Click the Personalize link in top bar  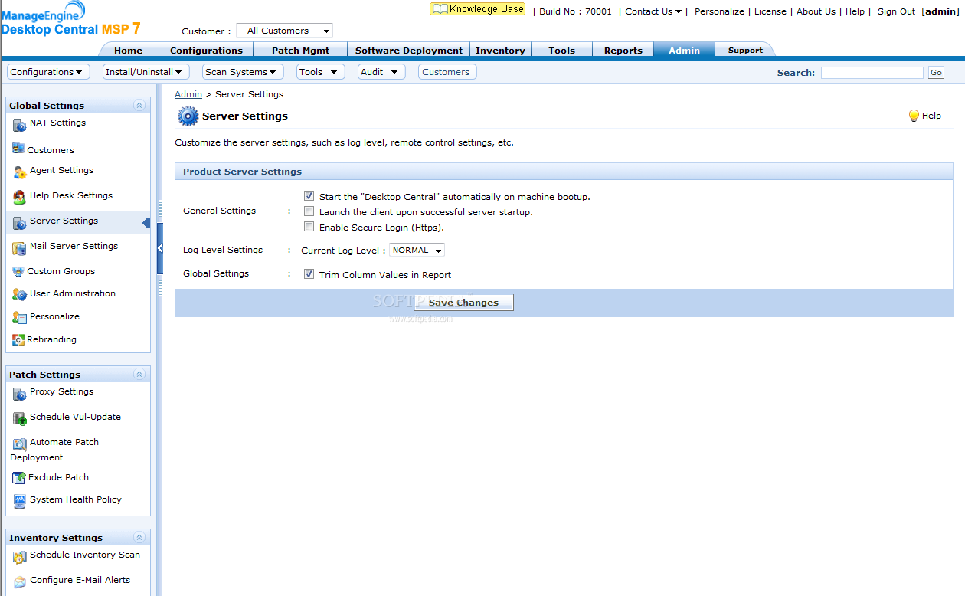point(719,11)
